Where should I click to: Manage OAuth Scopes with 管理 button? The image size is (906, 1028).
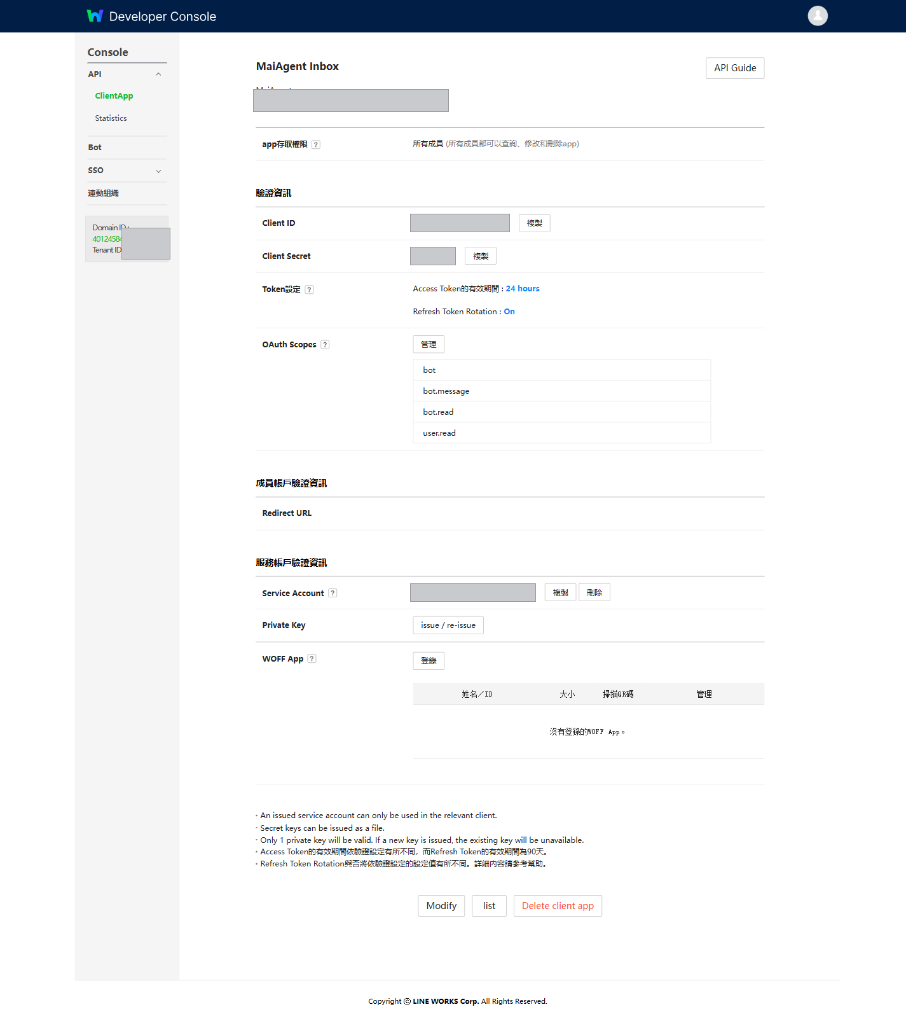tap(429, 345)
